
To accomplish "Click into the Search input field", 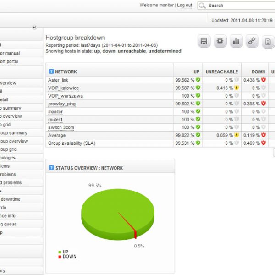I will point(238,5).
